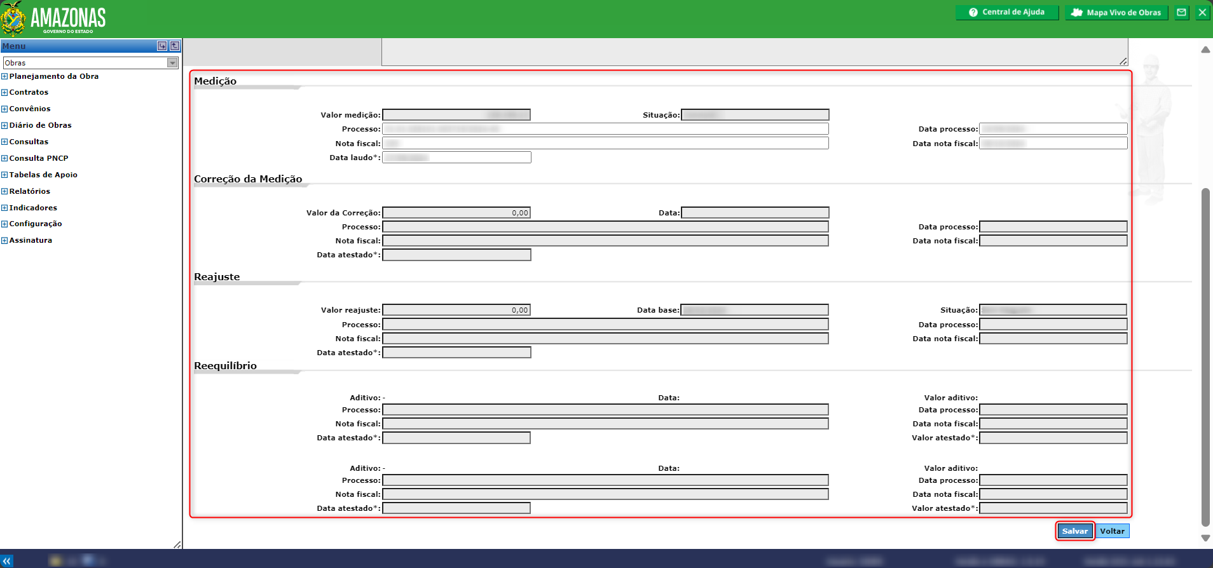Click the first Reequilíbrio Valor atestado field

point(1053,438)
